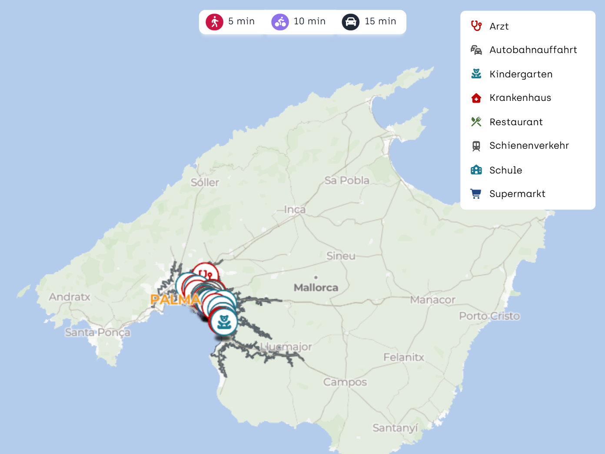Viewport: 605px width, 454px height.
Task: Click the purple bicycle icon
Action: [x=280, y=22]
